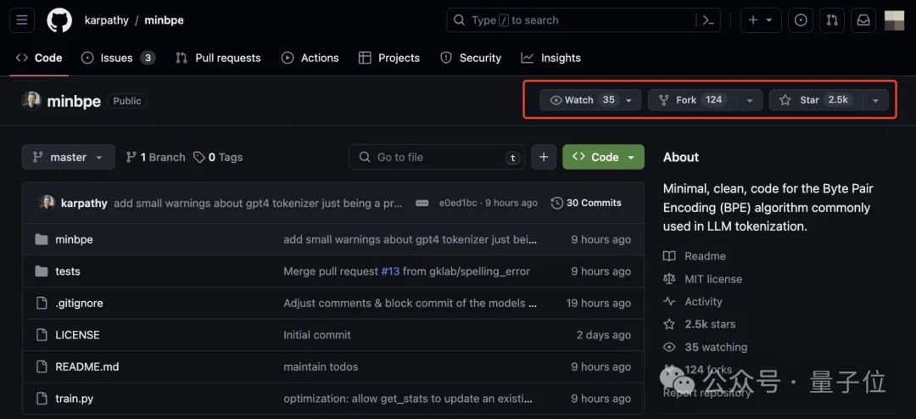
Task: View the 30 Commits history
Action: point(586,204)
